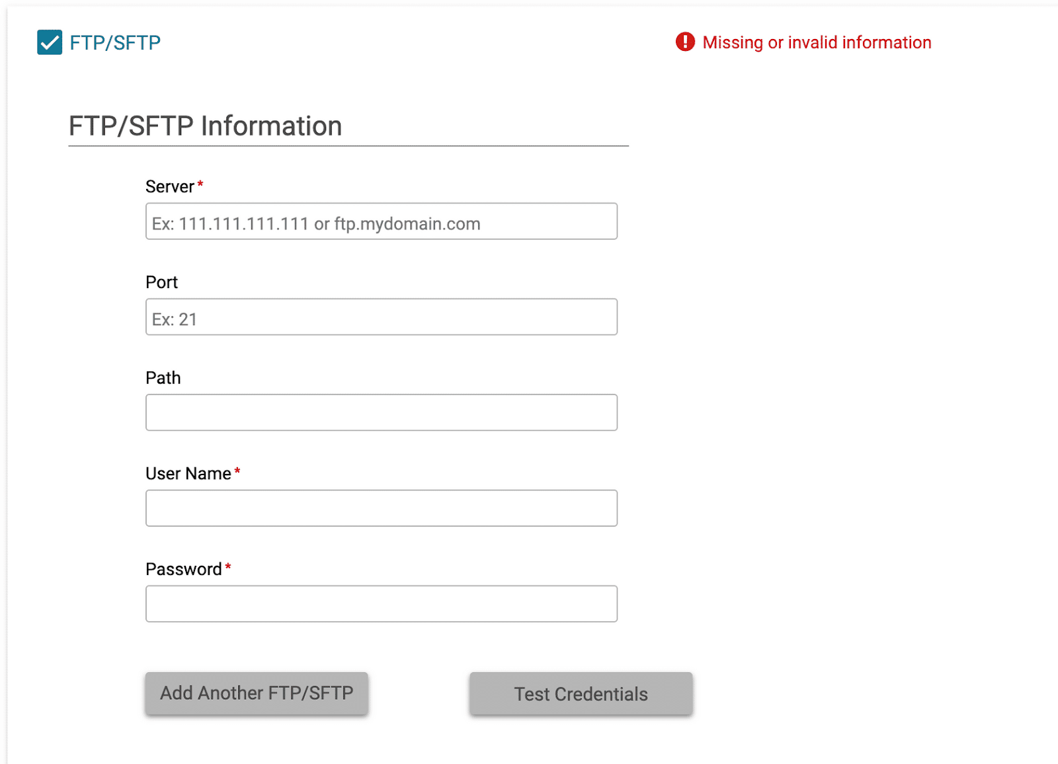Click the Test Credentials button
Screen dimensions: 1058x764
(x=581, y=694)
